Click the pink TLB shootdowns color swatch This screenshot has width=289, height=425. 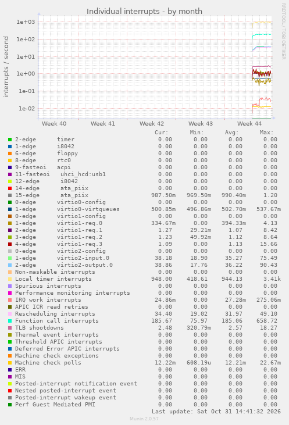tap(10, 328)
